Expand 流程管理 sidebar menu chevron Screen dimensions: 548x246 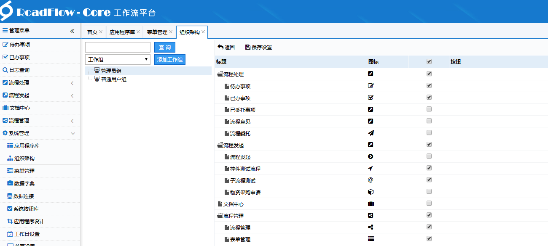(72, 121)
